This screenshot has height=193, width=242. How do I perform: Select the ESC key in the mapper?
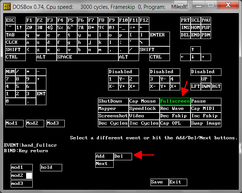tap(10, 21)
